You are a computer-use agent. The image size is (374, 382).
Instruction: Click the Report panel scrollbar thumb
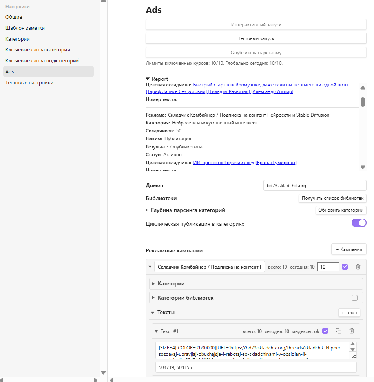coord(363,102)
